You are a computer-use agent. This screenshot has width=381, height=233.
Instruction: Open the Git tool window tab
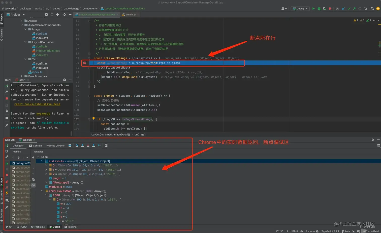(x=9, y=227)
